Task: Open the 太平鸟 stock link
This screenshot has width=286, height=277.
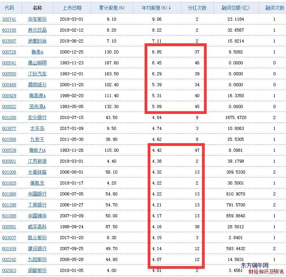Action: (37, 128)
